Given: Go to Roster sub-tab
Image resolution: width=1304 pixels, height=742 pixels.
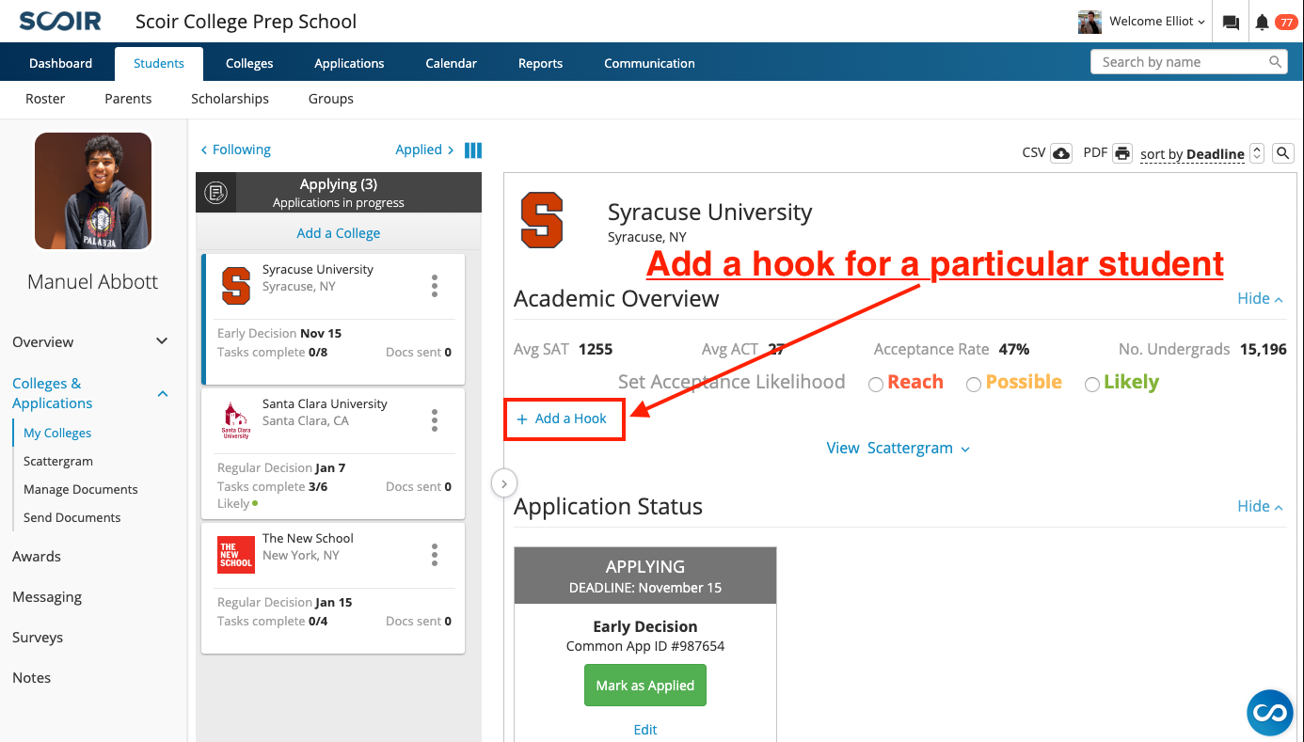Looking at the screenshot, I should [45, 99].
